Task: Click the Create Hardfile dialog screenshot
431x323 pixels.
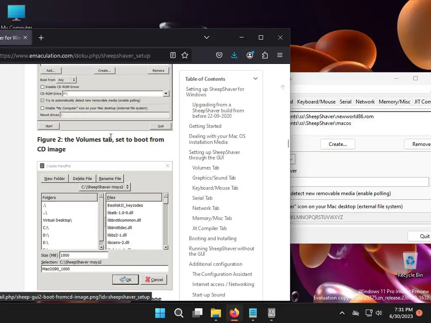Action: pos(105,226)
